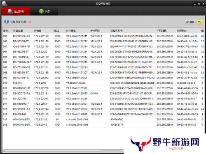Sort by 子网掩码 column header

pyautogui.click(x=166, y=31)
